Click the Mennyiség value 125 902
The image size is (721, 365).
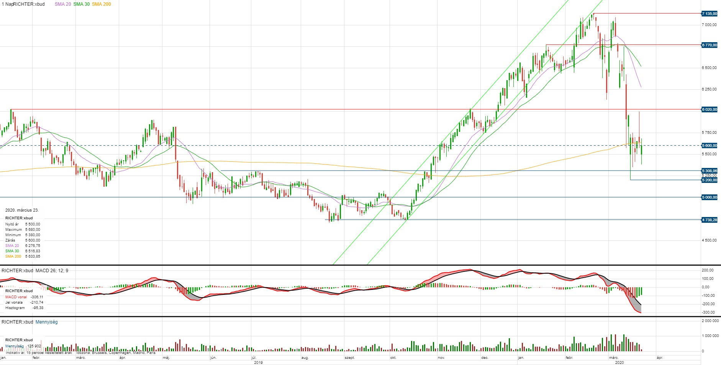point(34,346)
